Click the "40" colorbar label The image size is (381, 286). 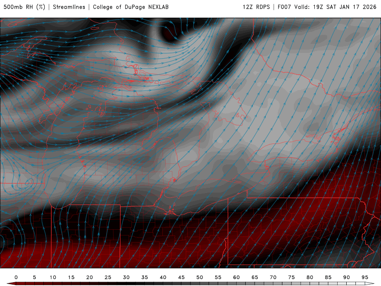163,277
